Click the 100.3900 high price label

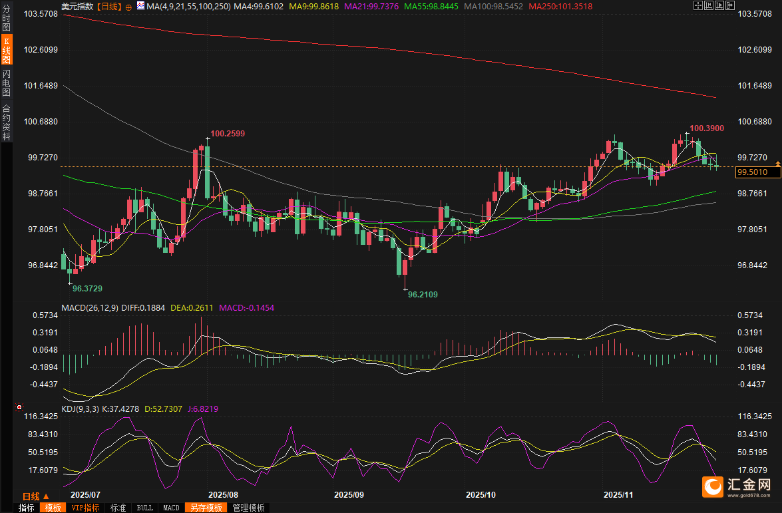click(x=707, y=128)
